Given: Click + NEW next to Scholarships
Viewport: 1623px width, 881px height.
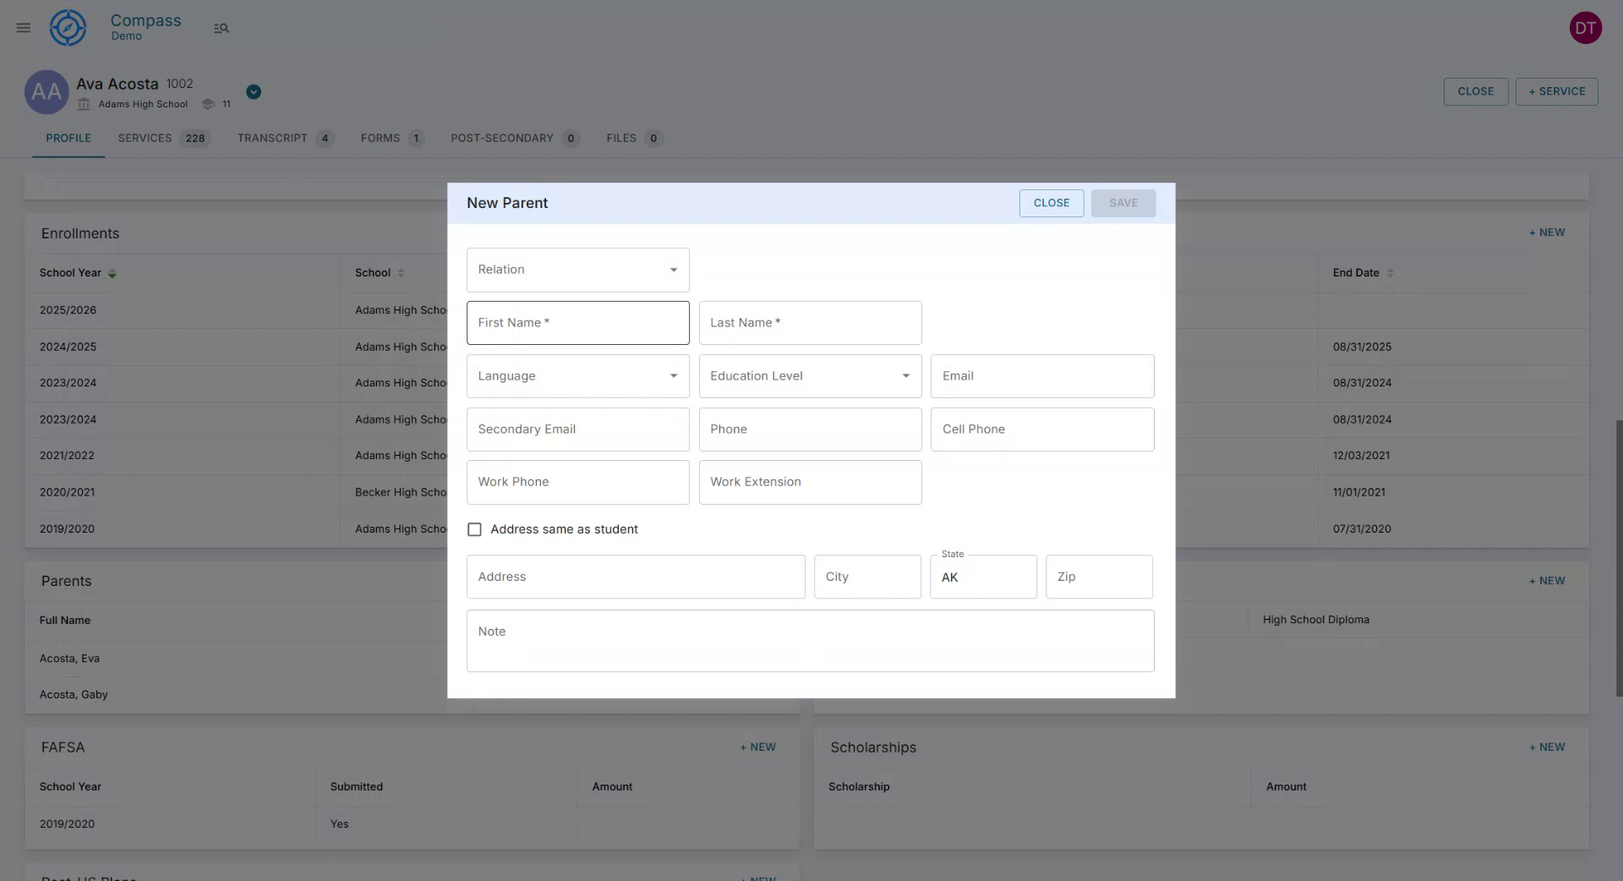Looking at the screenshot, I should point(1546,747).
